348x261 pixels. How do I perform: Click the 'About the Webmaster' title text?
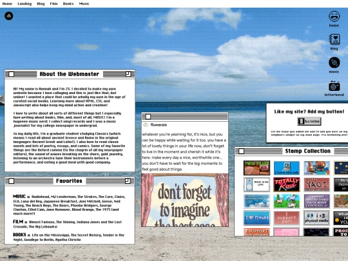point(69,74)
